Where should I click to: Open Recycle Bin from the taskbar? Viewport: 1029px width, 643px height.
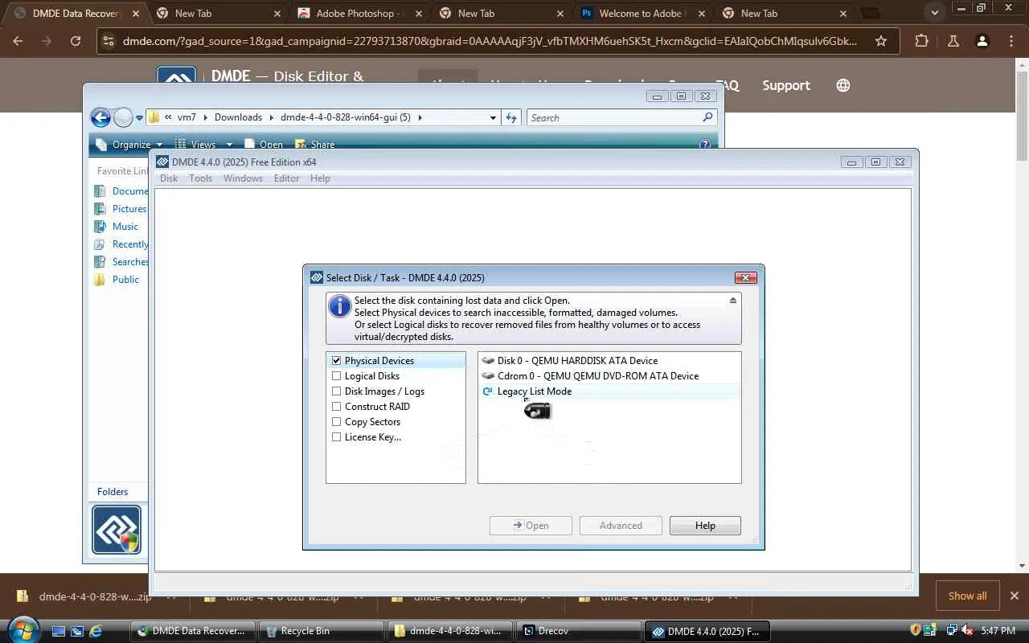click(322, 631)
